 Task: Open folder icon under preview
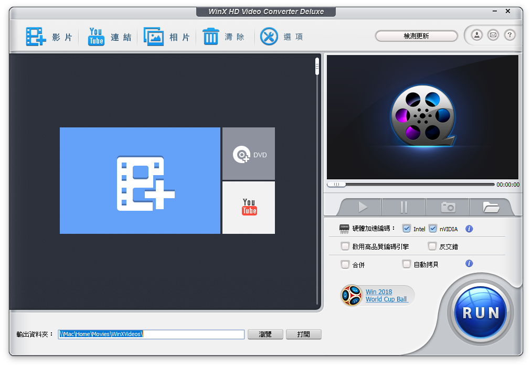[491, 207]
